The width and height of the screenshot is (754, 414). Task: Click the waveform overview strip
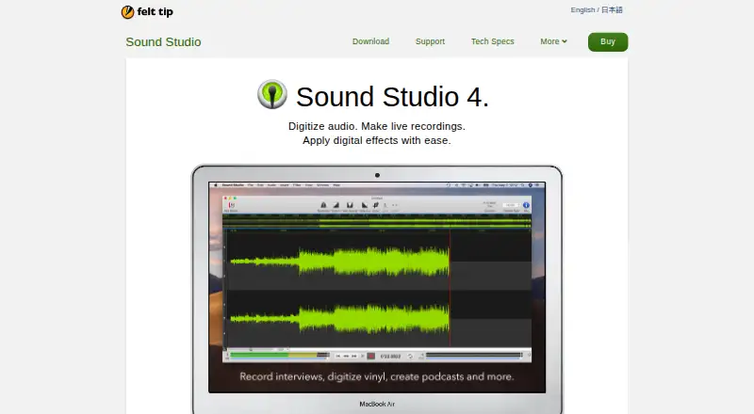(377, 222)
